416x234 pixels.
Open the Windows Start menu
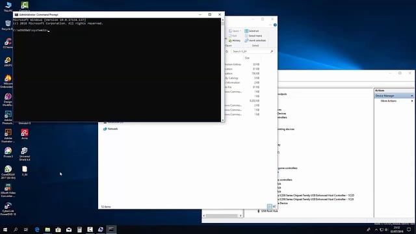5,229
